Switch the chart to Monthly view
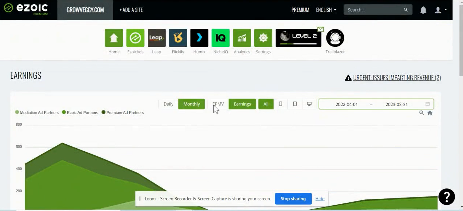This screenshot has height=211, width=463. (192, 104)
